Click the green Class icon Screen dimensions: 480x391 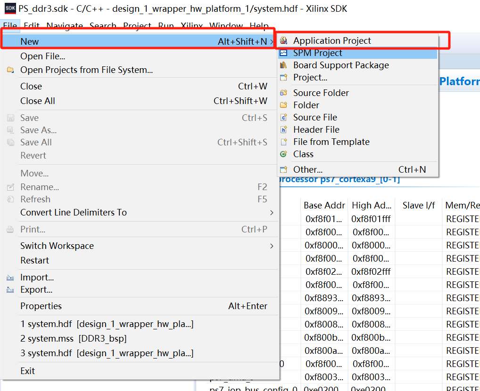click(x=284, y=154)
